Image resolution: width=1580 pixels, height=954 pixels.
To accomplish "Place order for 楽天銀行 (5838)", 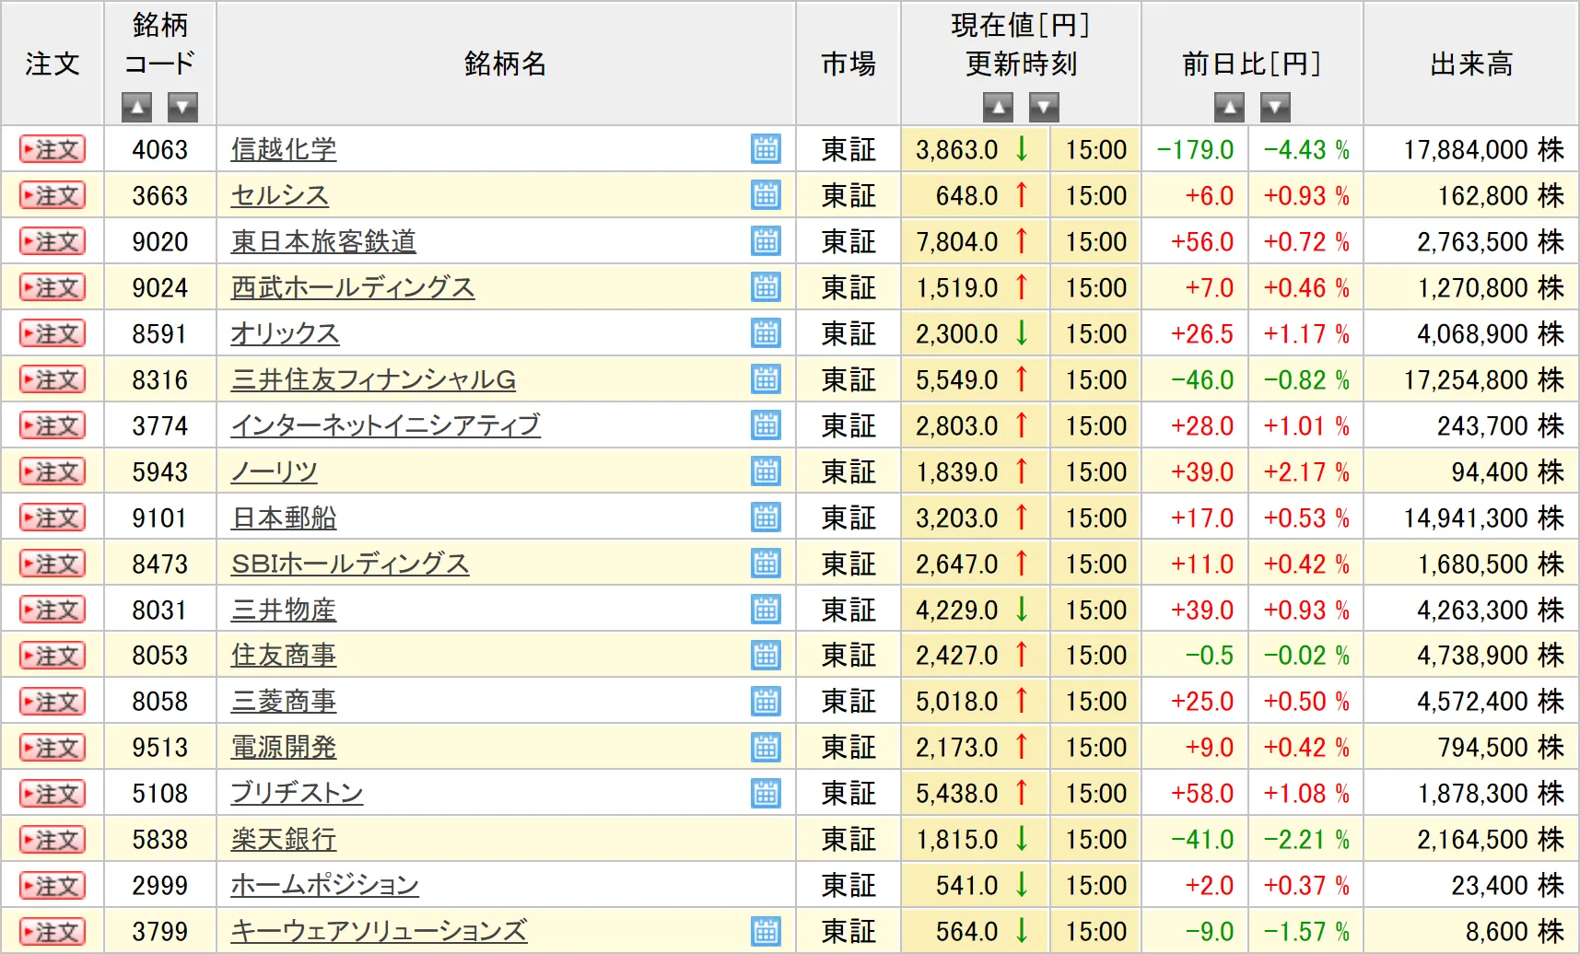I will (53, 840).
